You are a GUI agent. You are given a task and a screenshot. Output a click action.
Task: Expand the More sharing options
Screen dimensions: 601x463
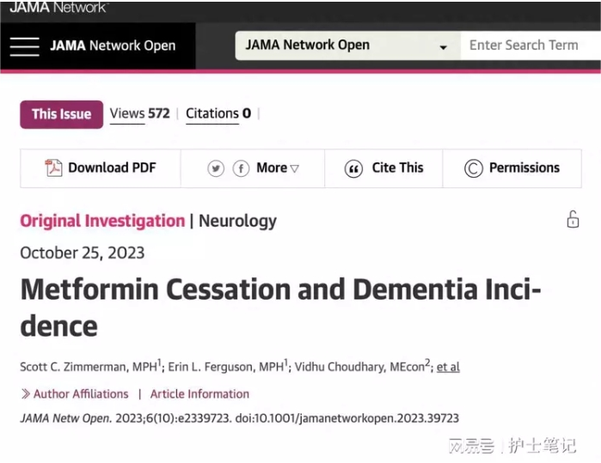pyautogui.click(x=278, y=168)
